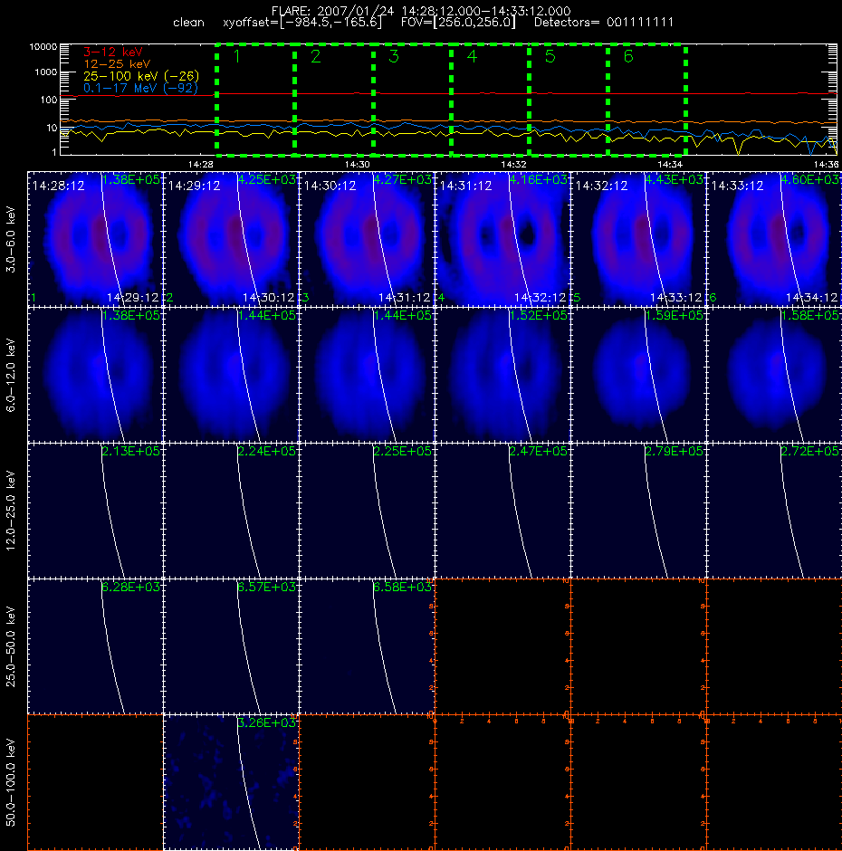Select the 12.0-25.0 keV panel with peak 2.25E+05
The image size is (842, 851).
367,511
